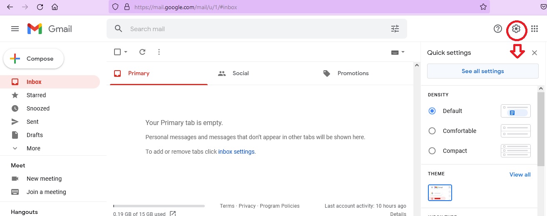Click the storage usage progress bar
The image size is (547, 216).
click(x=159, y=206)
